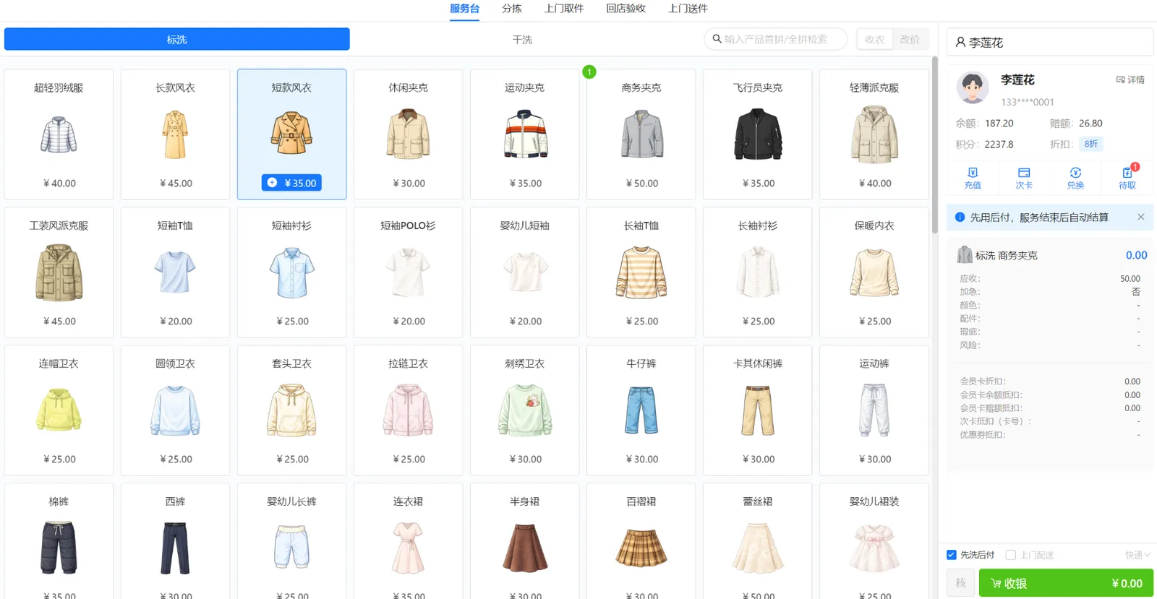Close the 先用后付 notice banner
The height and width of the screenshot is (599, 1157).
pos(1140,217)
